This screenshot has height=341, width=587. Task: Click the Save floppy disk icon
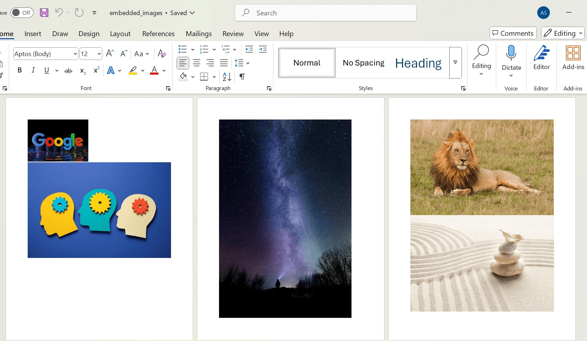click(44, 13)
